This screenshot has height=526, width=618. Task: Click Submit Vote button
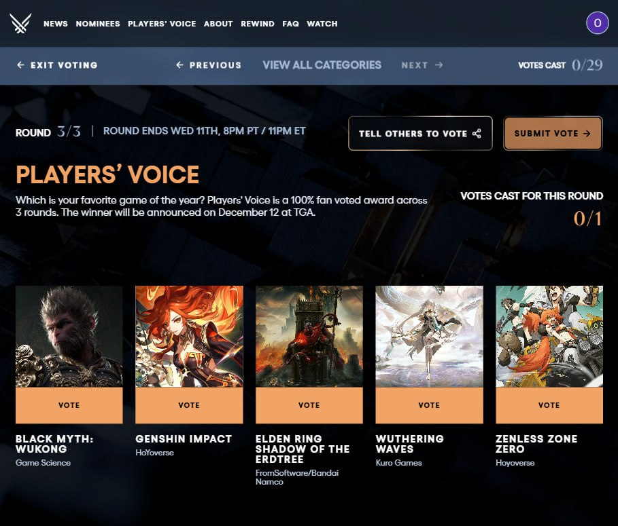coord(553,134)
